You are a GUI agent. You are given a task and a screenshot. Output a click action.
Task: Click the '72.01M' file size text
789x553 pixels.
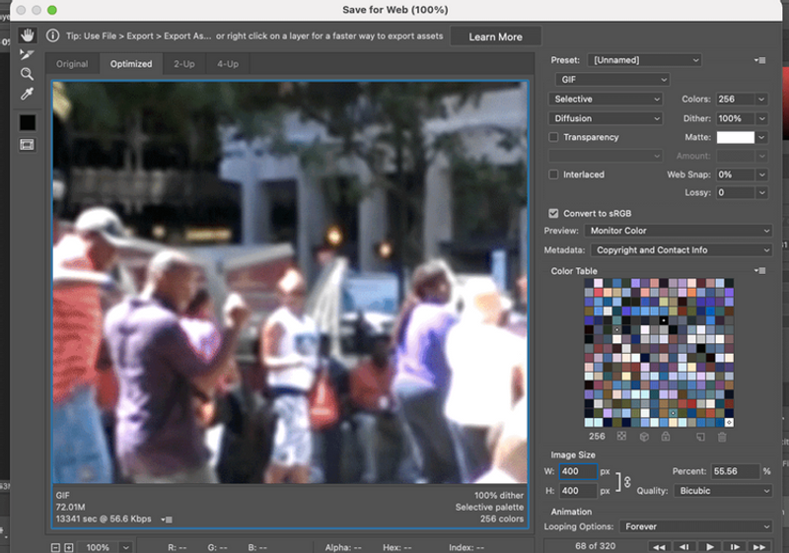click(70, 507)
